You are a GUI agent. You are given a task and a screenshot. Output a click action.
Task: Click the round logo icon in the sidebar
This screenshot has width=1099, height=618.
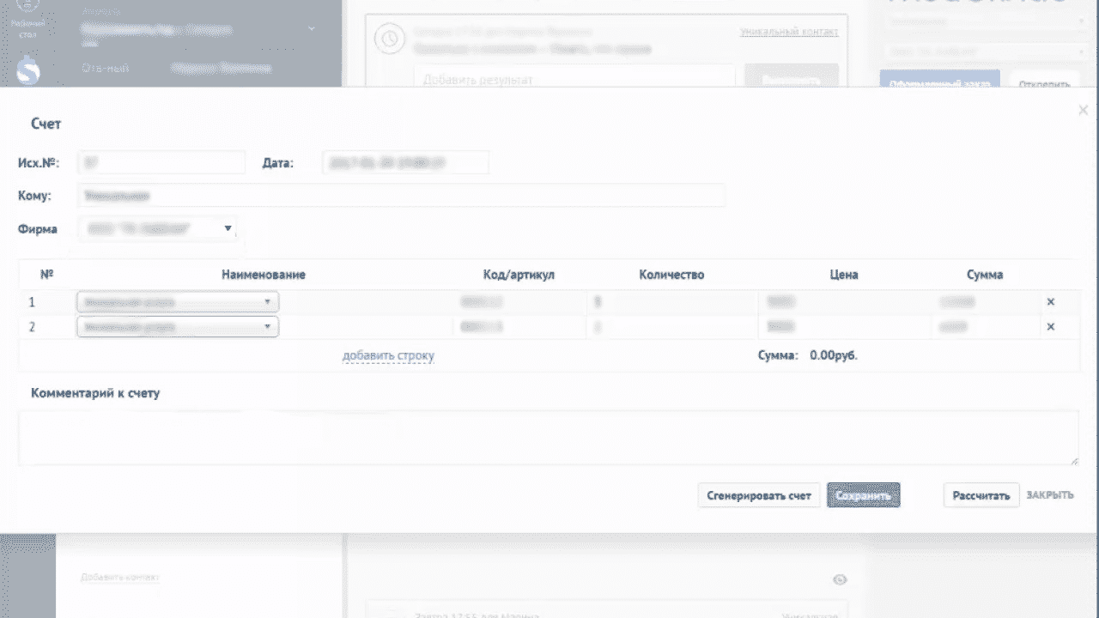27,71
